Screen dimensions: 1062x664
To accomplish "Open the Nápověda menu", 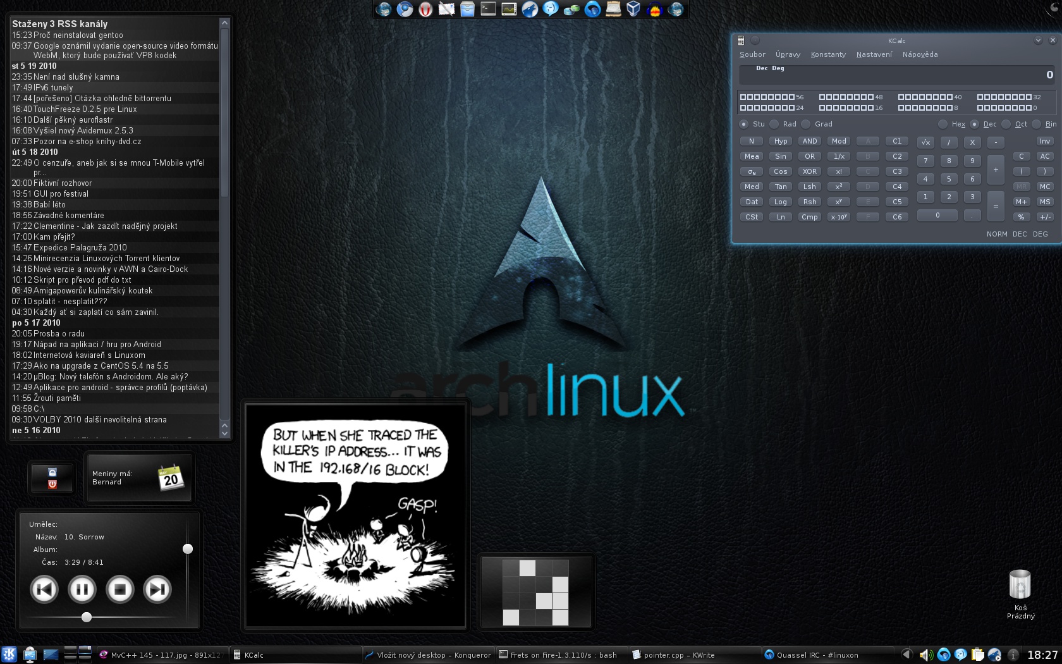I will [x=920, y=54].
